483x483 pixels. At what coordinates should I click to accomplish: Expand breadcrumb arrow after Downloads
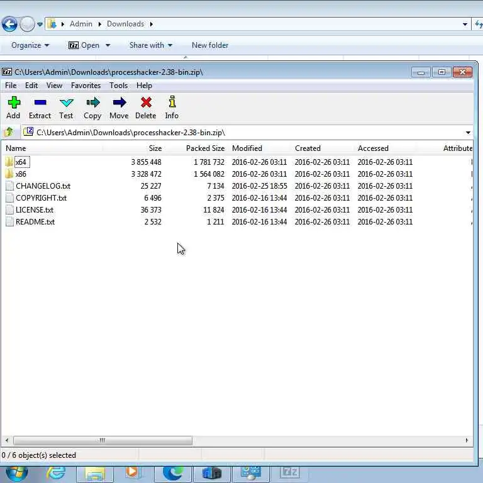(151, 24)
